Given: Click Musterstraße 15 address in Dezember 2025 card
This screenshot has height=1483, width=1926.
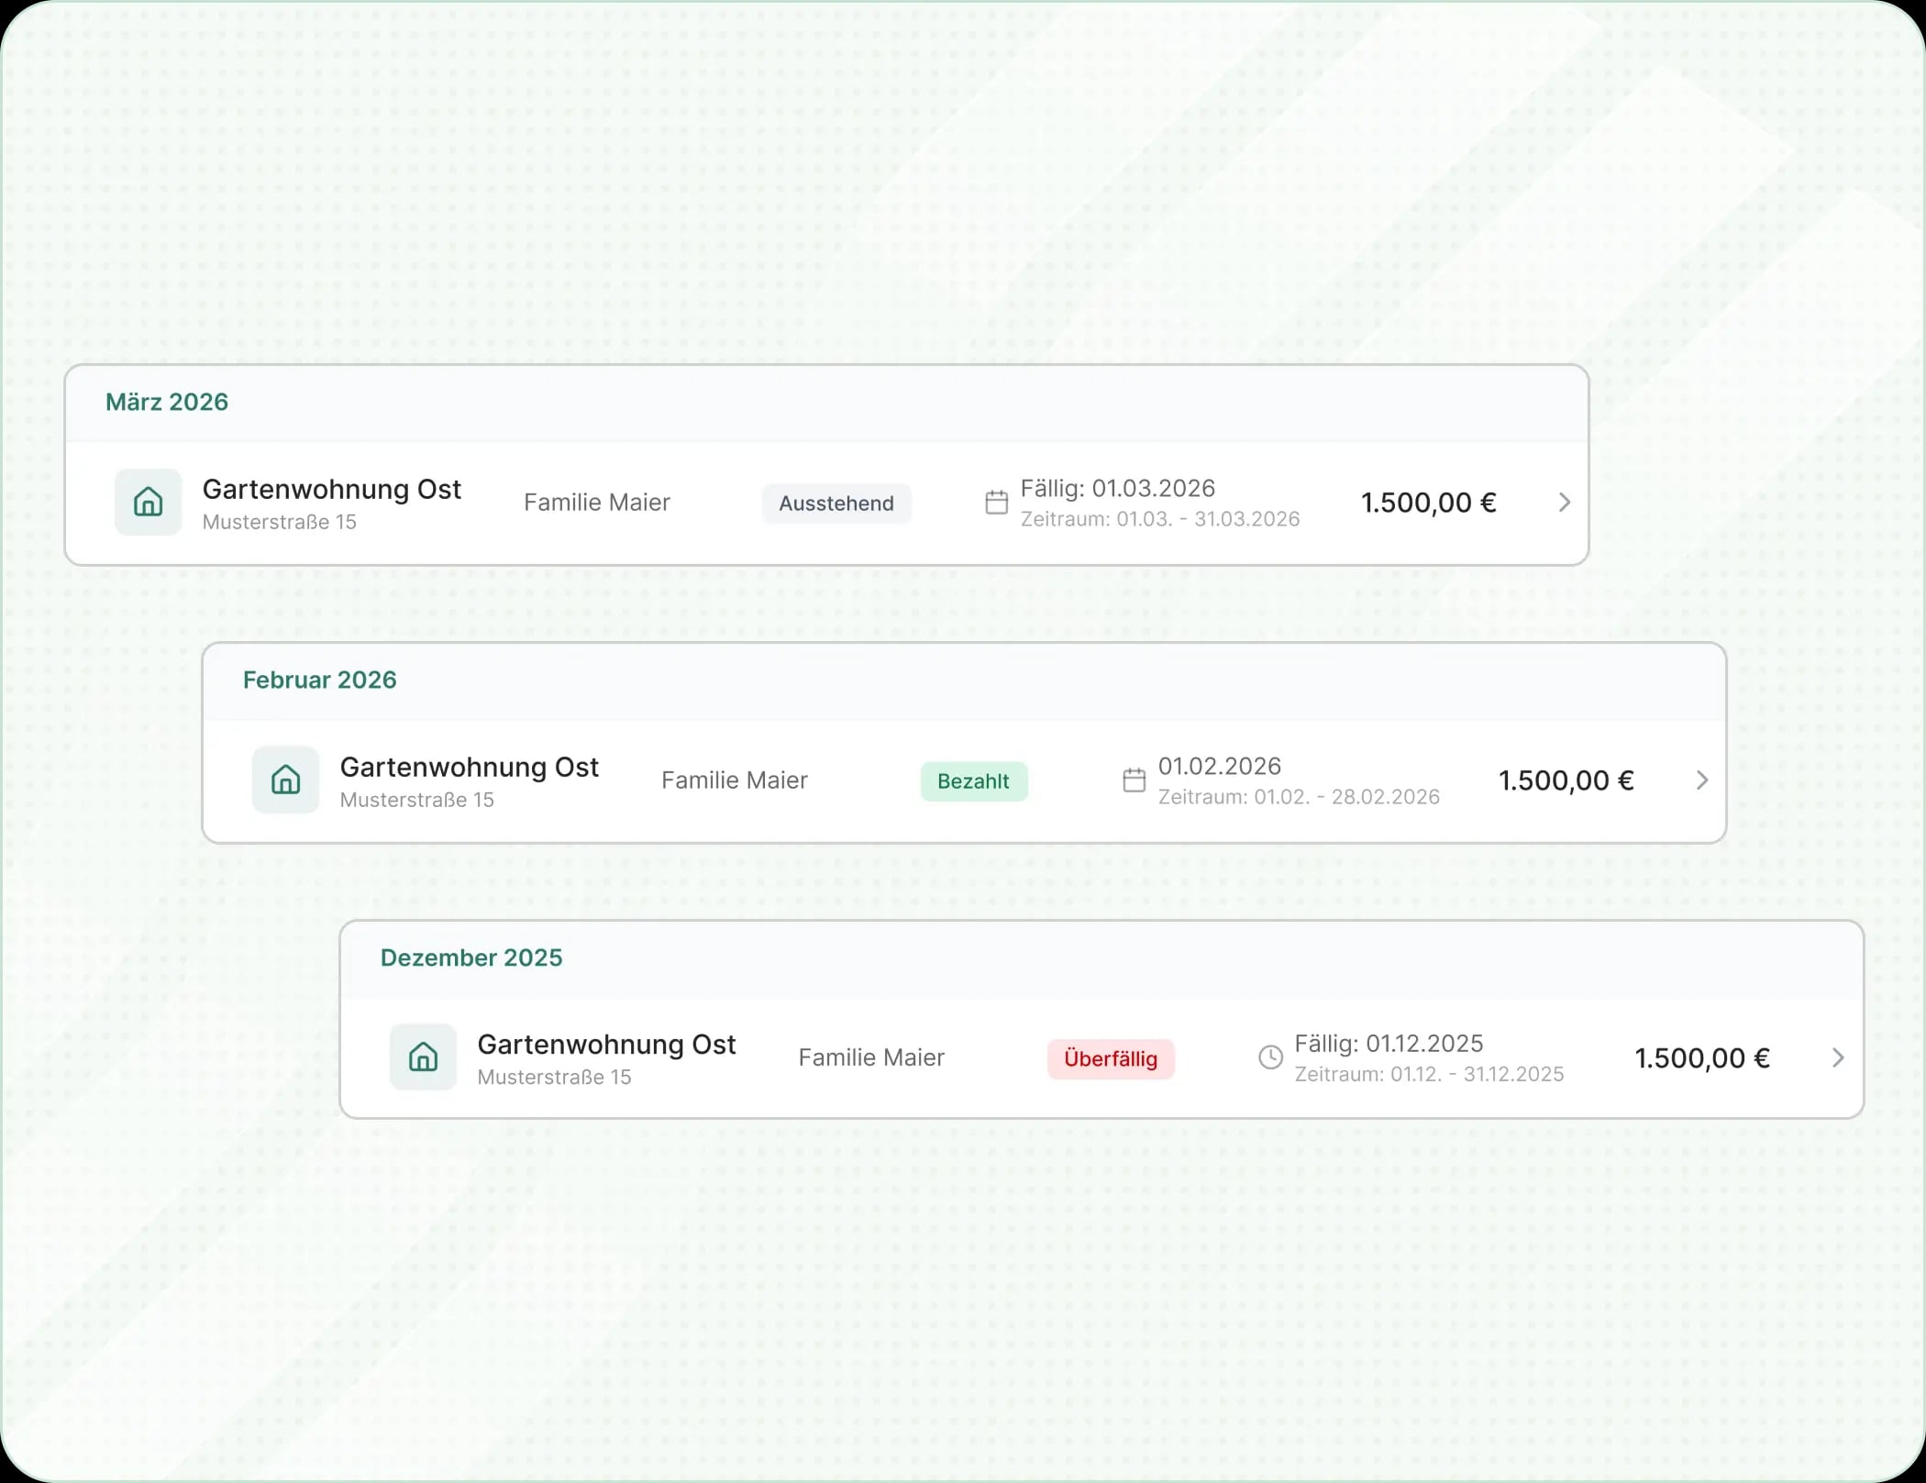Looking at the screenshot, I should click(555, 1077).
